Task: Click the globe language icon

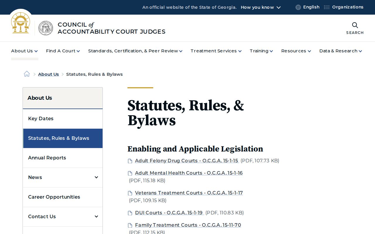Action: [x=298, y=7]
